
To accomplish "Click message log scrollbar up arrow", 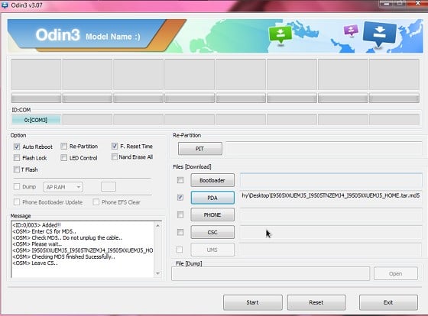I will (157, 225).
